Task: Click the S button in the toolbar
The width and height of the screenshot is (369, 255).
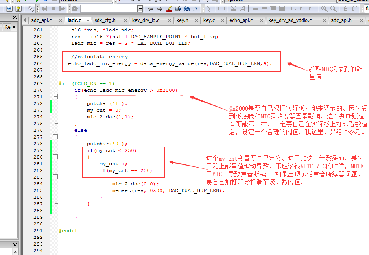Action: coord(345,9)
